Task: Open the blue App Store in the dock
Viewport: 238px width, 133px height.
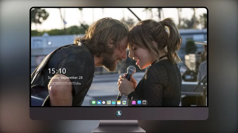Action: point(139,102)
